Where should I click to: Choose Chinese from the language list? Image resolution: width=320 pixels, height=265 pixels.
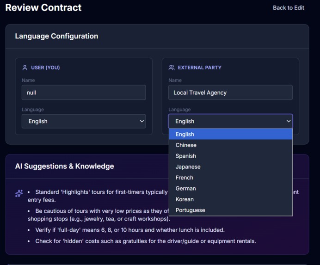[231, 145]
